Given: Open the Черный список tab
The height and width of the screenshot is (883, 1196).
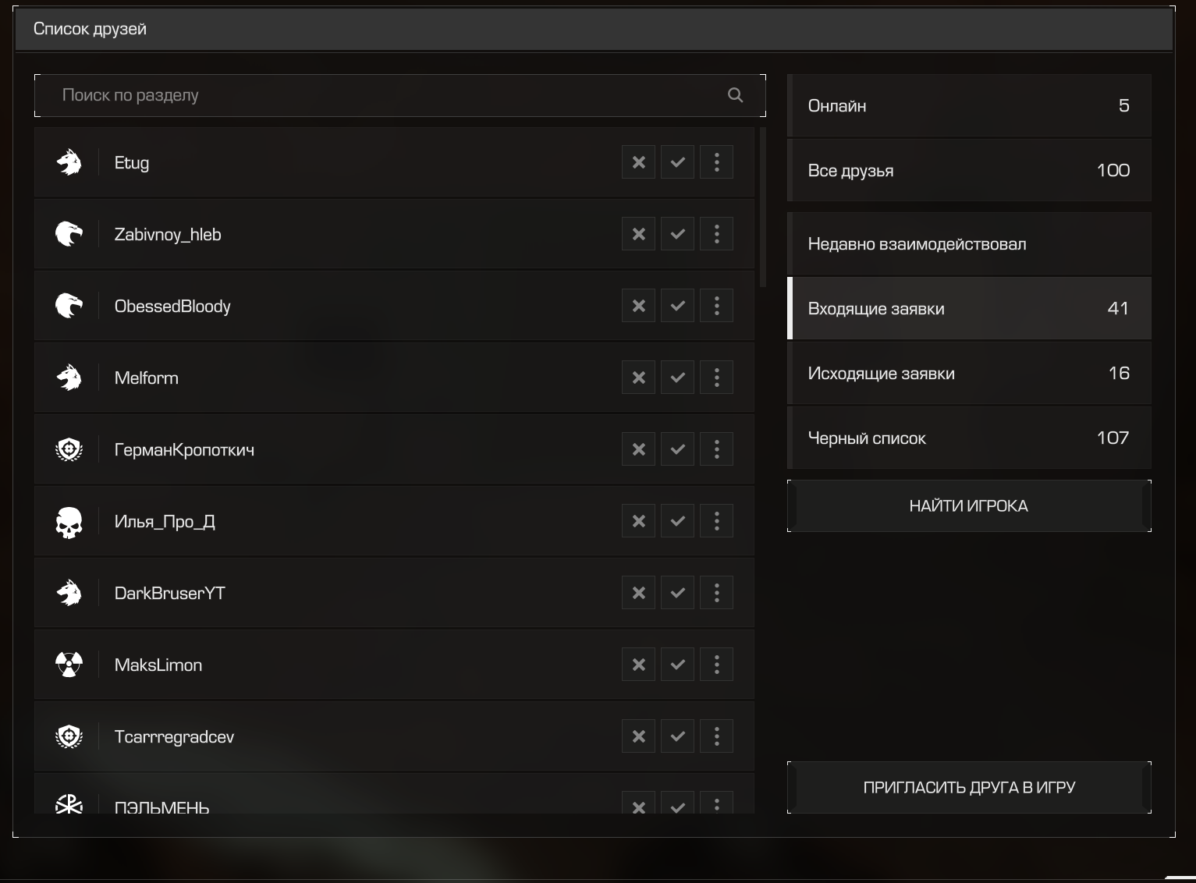Looking at the screenshot, I should tap(968, 438).
